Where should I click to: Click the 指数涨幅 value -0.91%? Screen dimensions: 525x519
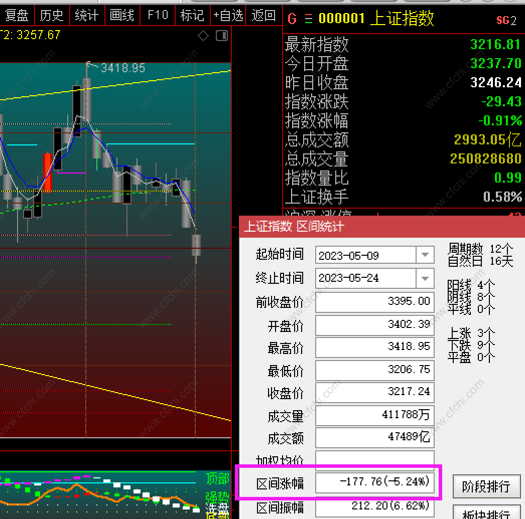tap(500, 121)
